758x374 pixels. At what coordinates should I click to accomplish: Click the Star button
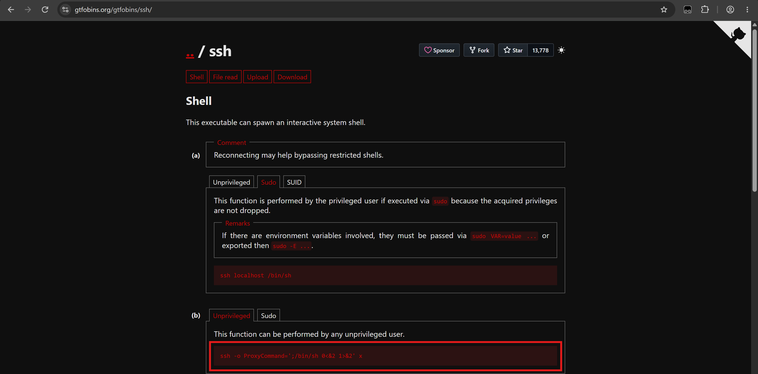[x=513, y=50]
